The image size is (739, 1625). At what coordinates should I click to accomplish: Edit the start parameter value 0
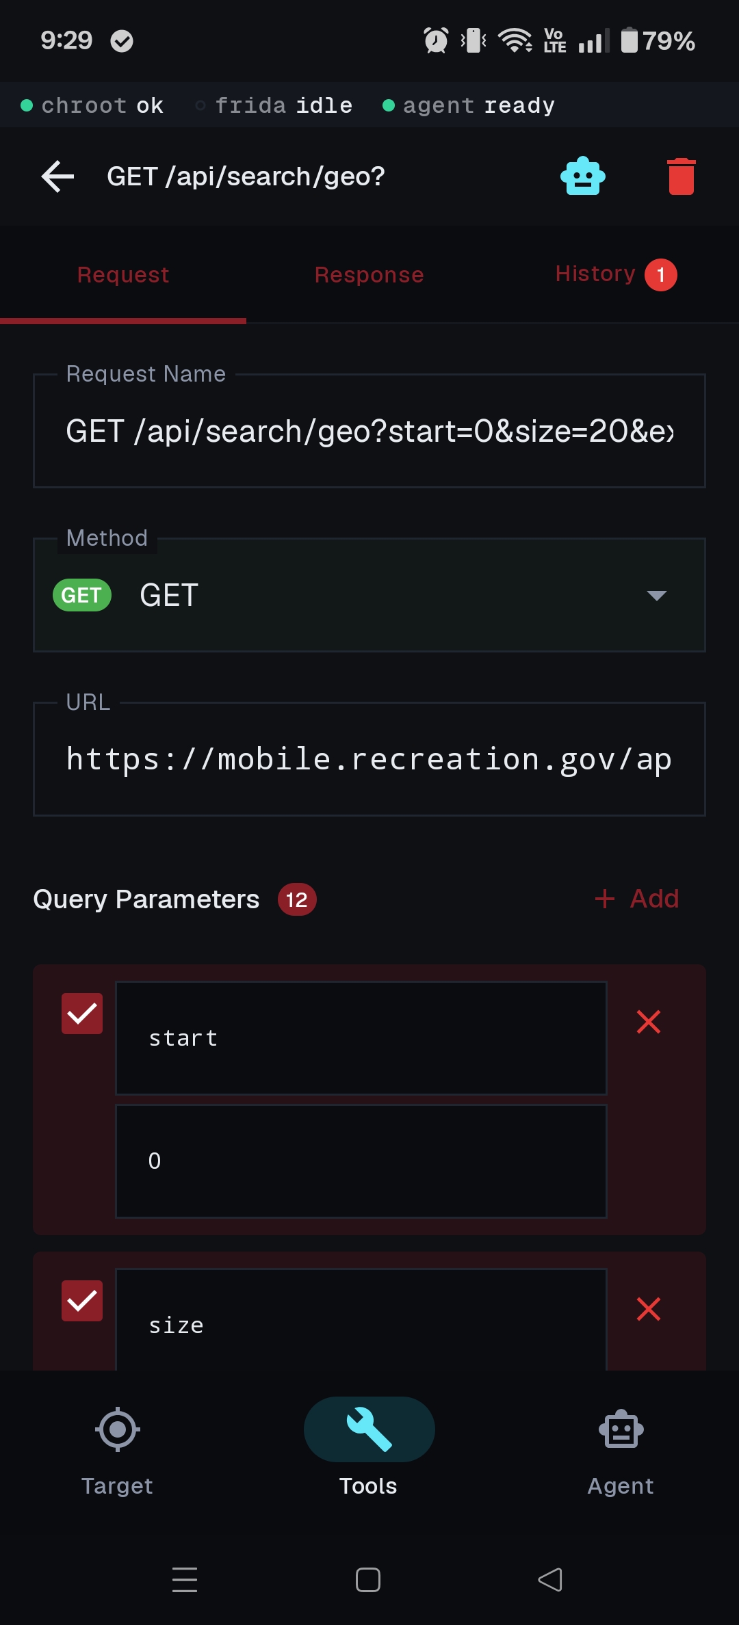(x=361, y=1161)
